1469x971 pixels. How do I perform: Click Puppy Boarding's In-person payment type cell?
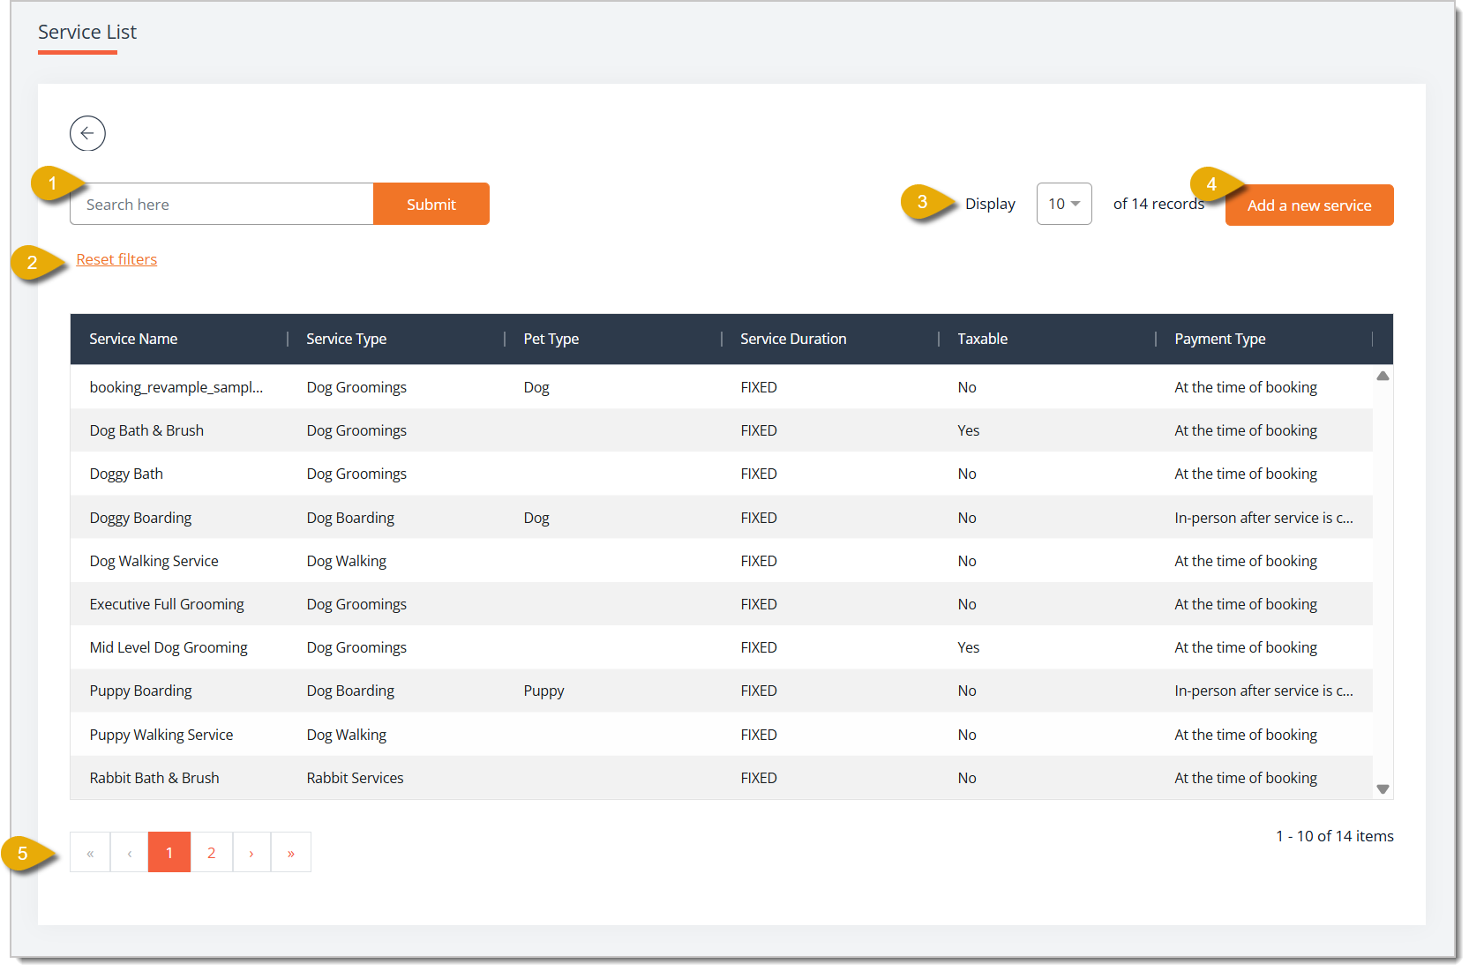tap(1263, 691)
